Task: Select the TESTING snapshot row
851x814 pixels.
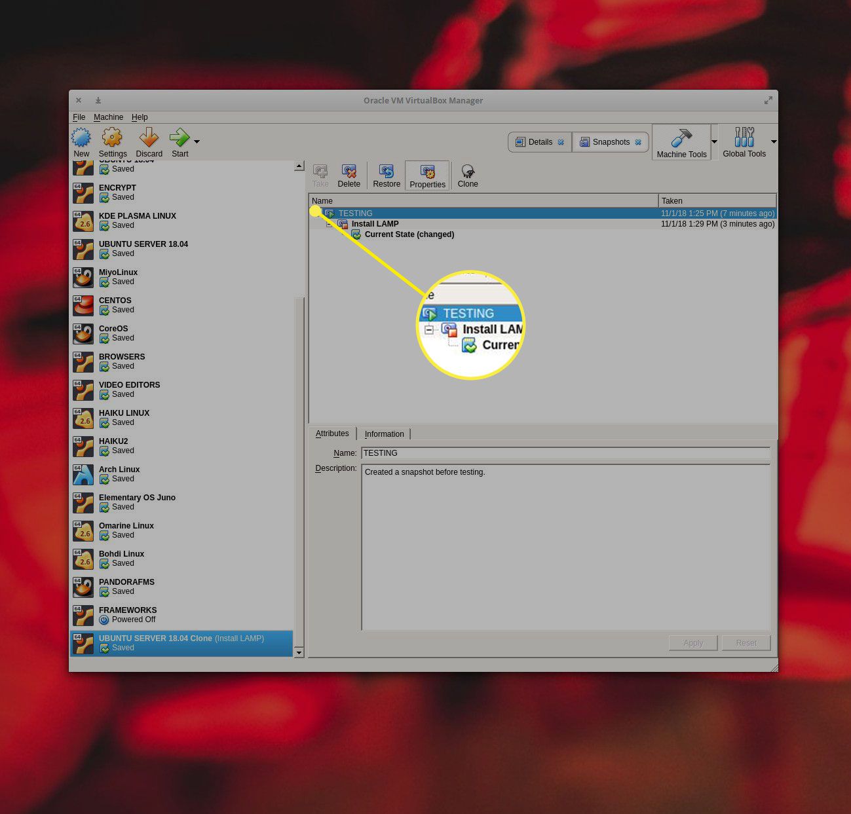Action: 542,213
